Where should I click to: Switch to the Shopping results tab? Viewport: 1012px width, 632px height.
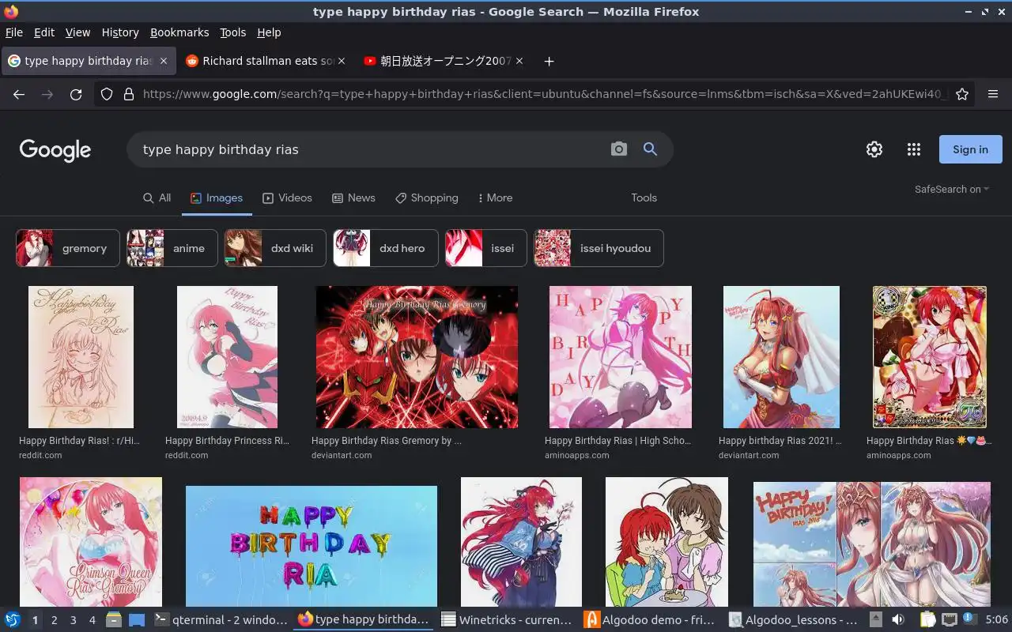coord(427,197)
